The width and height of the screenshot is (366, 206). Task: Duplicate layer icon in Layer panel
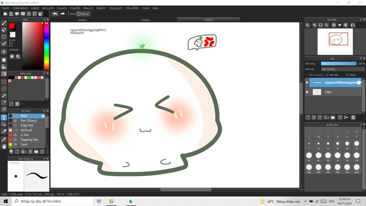tap(340, 117)
